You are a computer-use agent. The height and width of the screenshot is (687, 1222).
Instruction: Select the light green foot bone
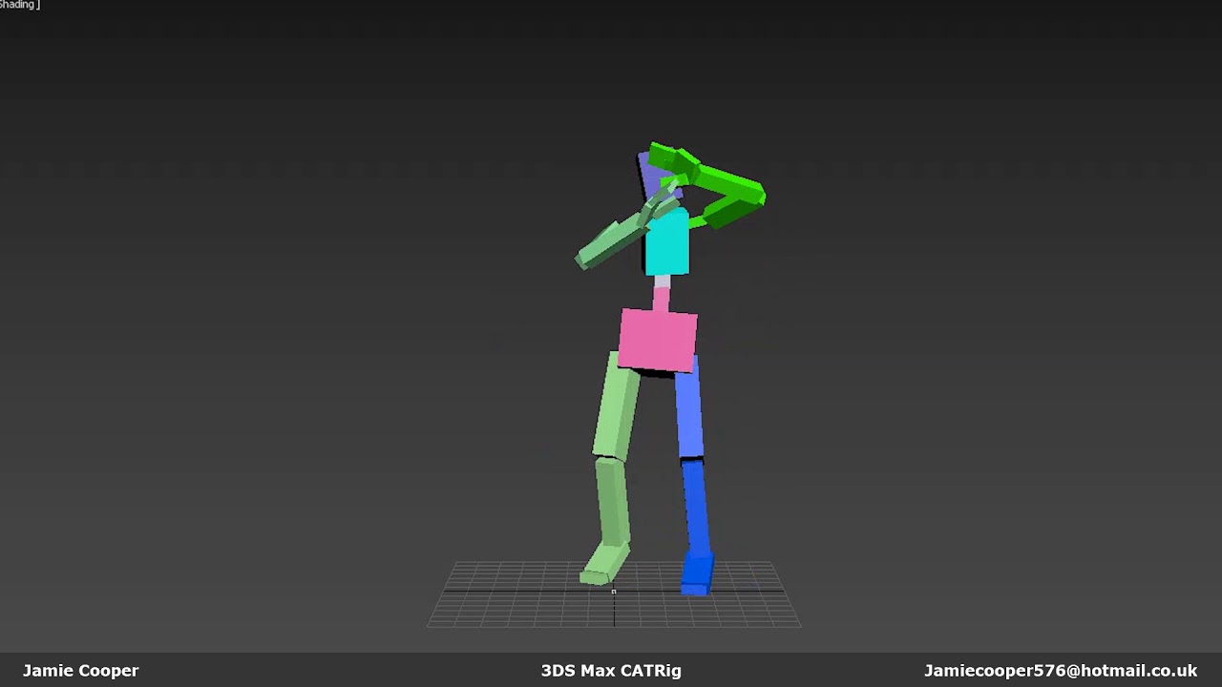point(604,564)
